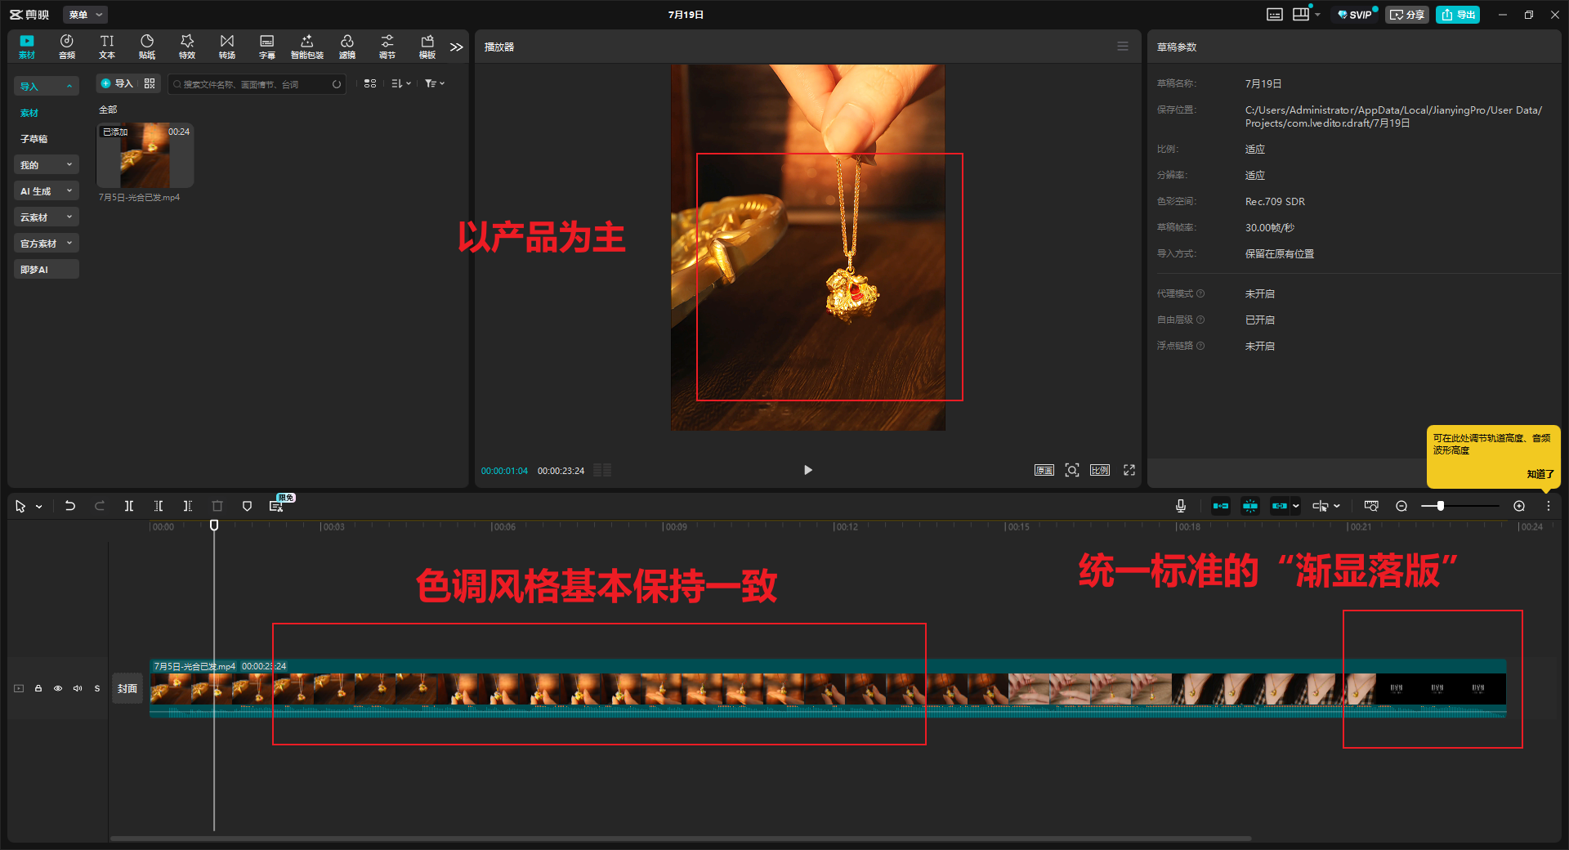The image size is (1569, 850).
Task: Expand the AI 生成 sidebar section
Action: (x=47, y=191)
